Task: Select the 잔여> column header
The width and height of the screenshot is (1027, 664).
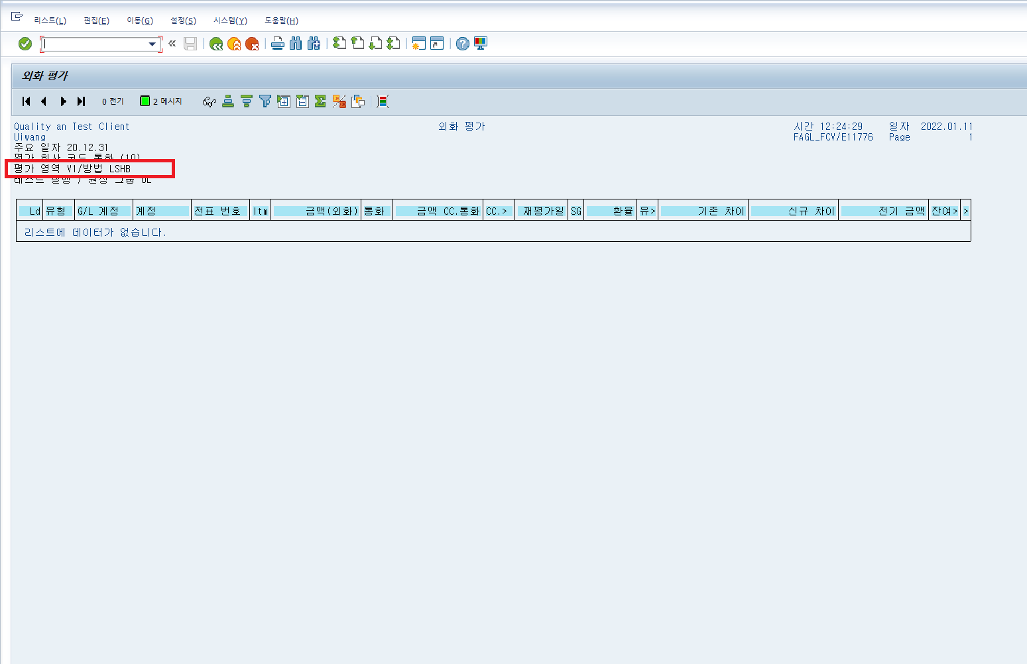Action: (x=945, y=211)
